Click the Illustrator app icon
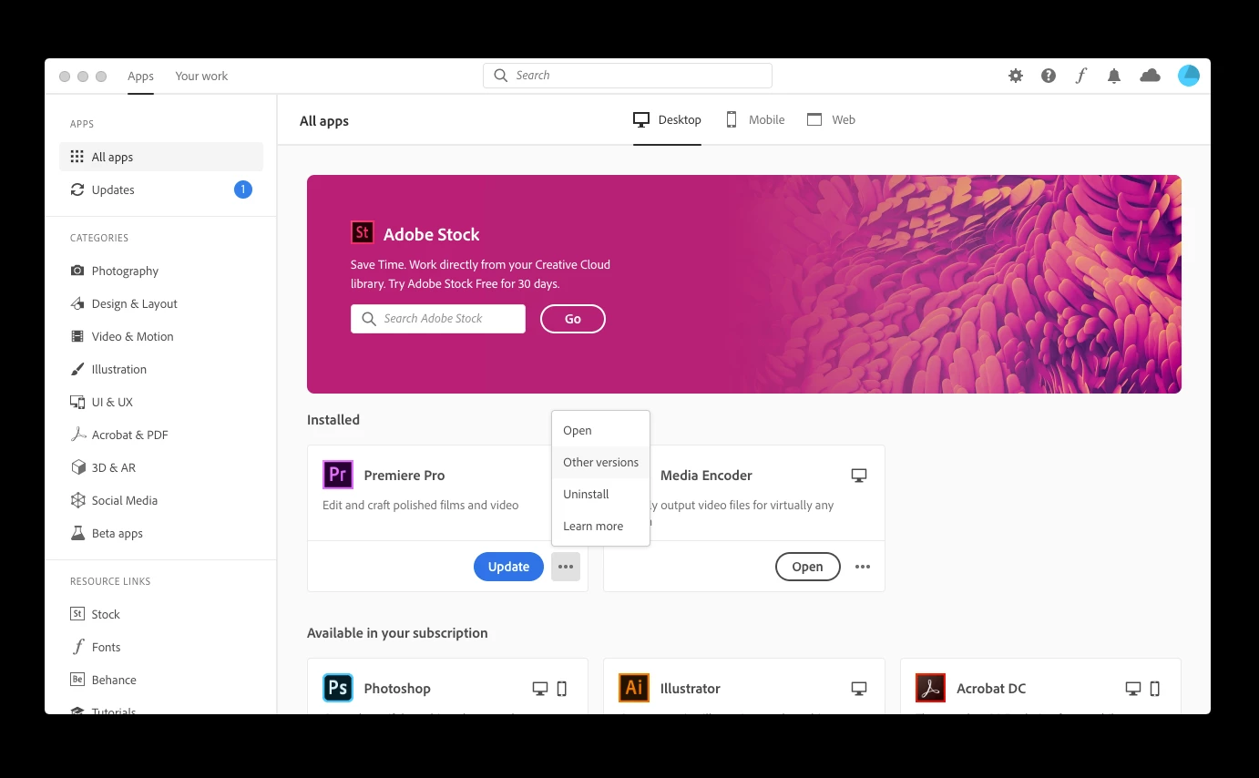Screen dimensions: 1259x778 (634, 688)
